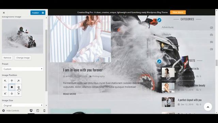
Task: Close the Customizer with the X icon
Action: pyautogui.click(x=4, y=13)
